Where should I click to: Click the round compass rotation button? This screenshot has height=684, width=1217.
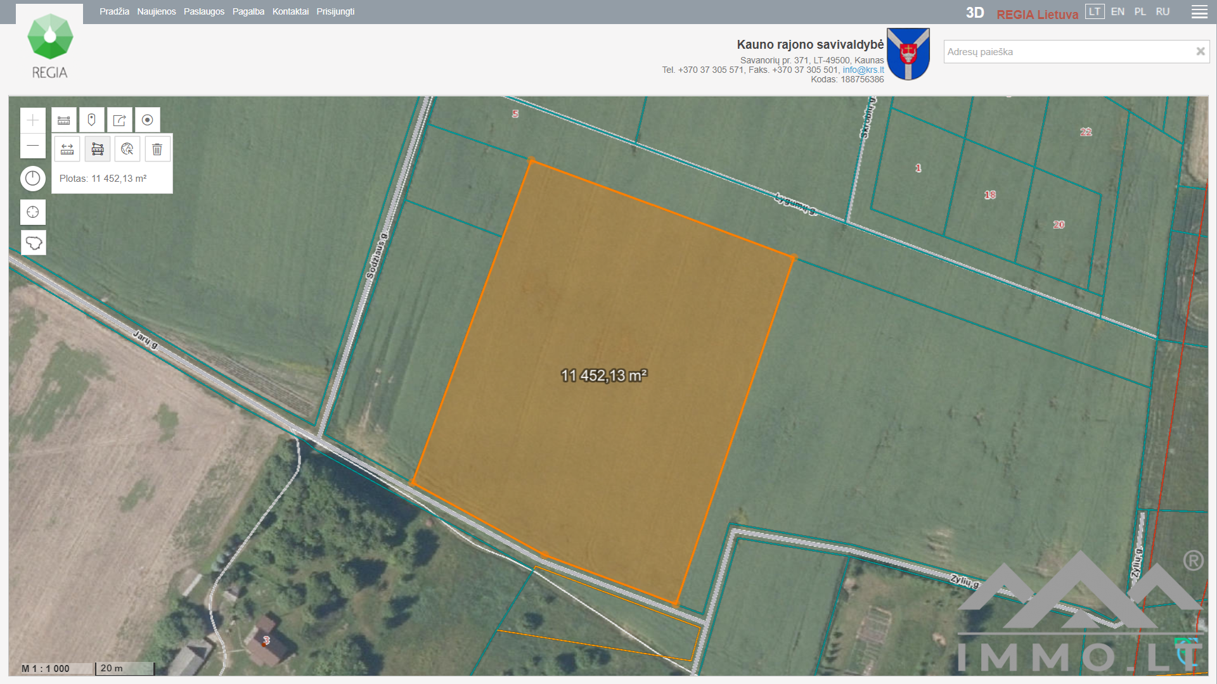coord(33,179)
